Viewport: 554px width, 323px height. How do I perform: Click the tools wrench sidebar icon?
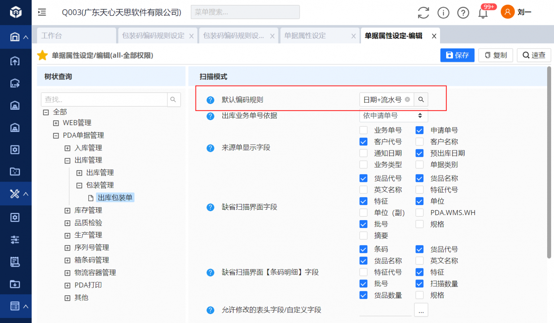[x=15, y=194]
